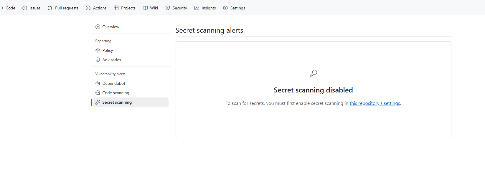Click the Insights graph icon
Image resolution: width=485 pixels, height=187 pixels.
click(x=197, y=8)
